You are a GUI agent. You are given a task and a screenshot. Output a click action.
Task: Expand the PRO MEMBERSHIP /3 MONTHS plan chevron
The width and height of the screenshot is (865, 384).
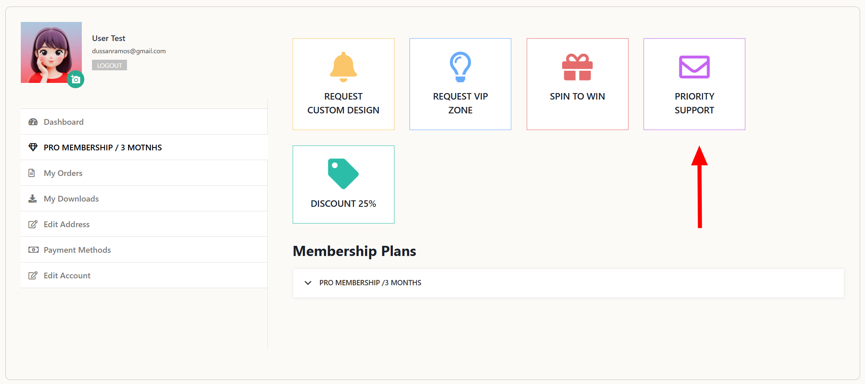pyautogui.click(x=308, y=283)
